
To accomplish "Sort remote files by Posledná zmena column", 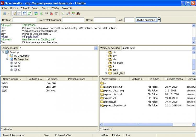I will coord(174,79).
